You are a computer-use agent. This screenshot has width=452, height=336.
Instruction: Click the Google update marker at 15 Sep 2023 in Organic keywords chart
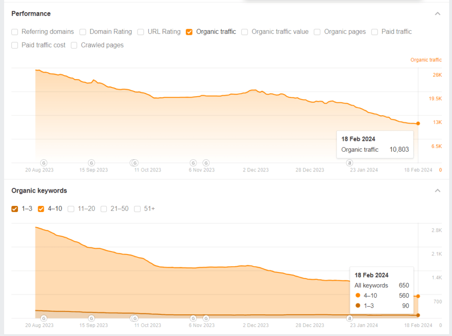91,319
